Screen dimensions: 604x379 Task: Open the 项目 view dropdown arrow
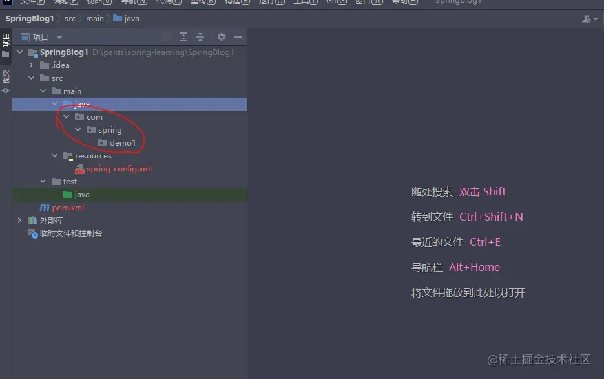coord(59,38)
